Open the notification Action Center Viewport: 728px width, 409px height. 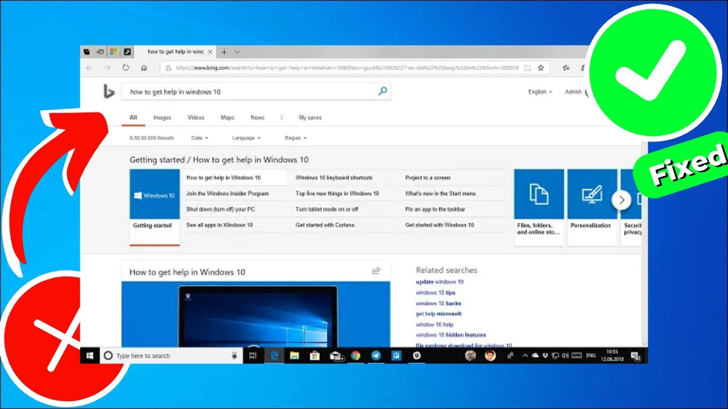click(636, 356)
